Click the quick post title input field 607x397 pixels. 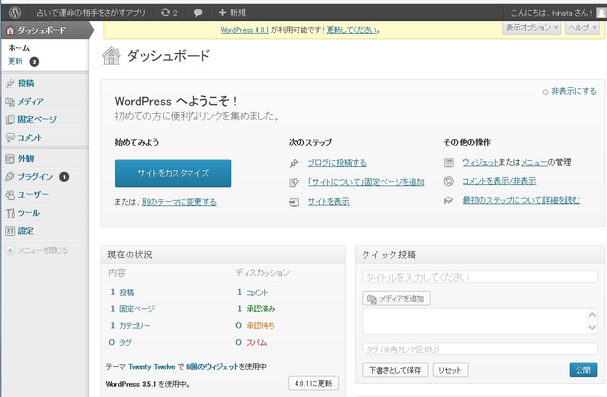click(x=480, y=277)
